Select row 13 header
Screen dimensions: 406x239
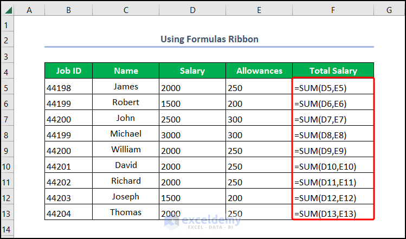pyautogui.click(x=7, y=212)
